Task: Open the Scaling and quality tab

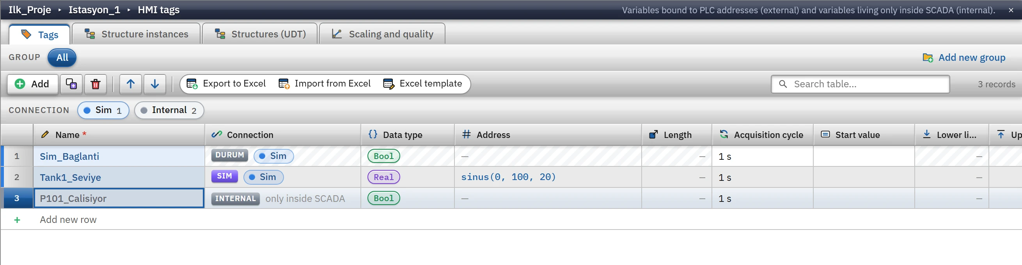Action: tap(382, 34)
